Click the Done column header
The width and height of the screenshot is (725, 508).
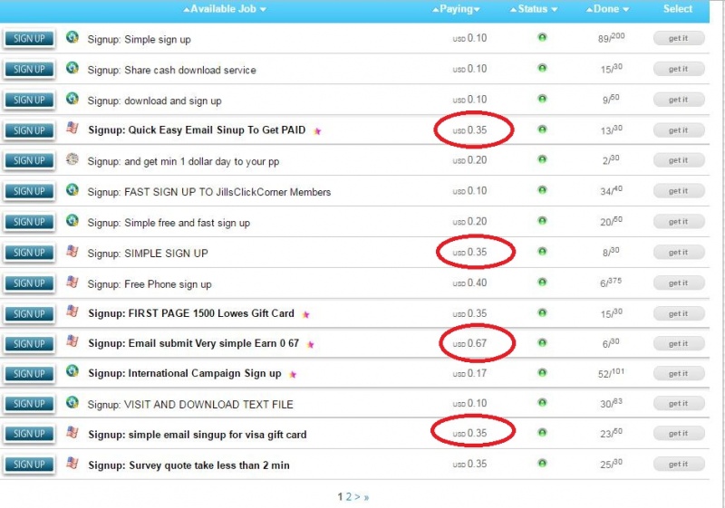pyautogui.click(x=606, y=9)
